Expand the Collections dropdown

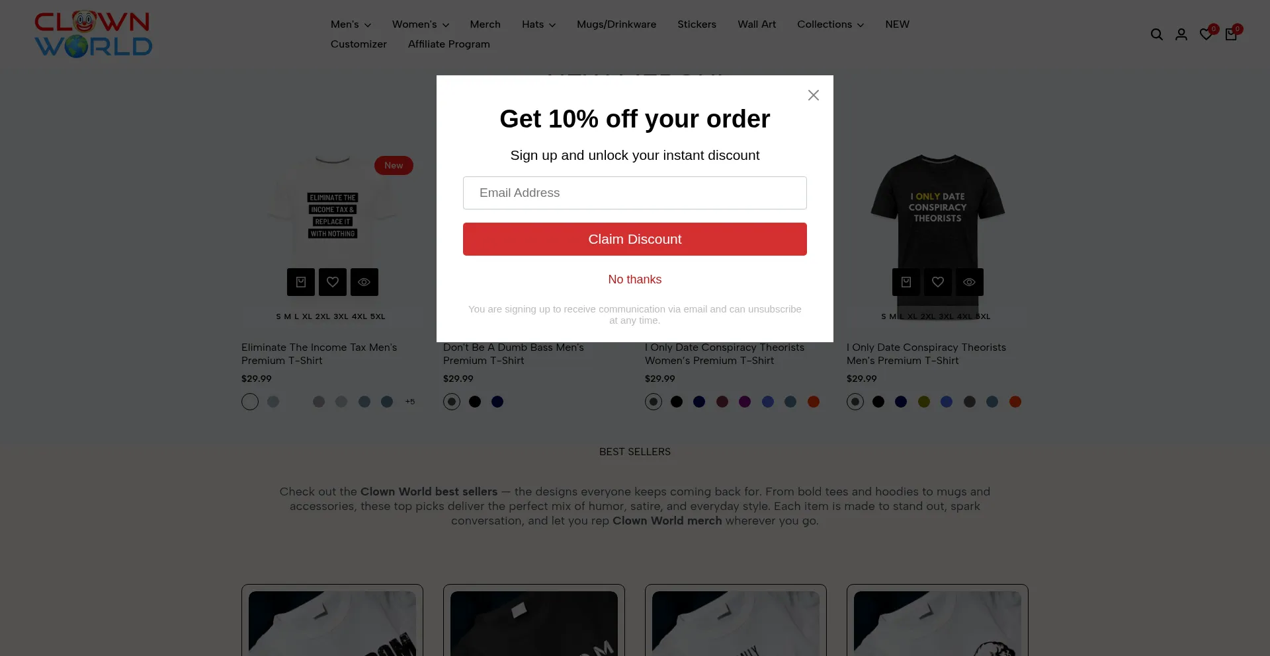pyautogui.click(x=830, y=24)
